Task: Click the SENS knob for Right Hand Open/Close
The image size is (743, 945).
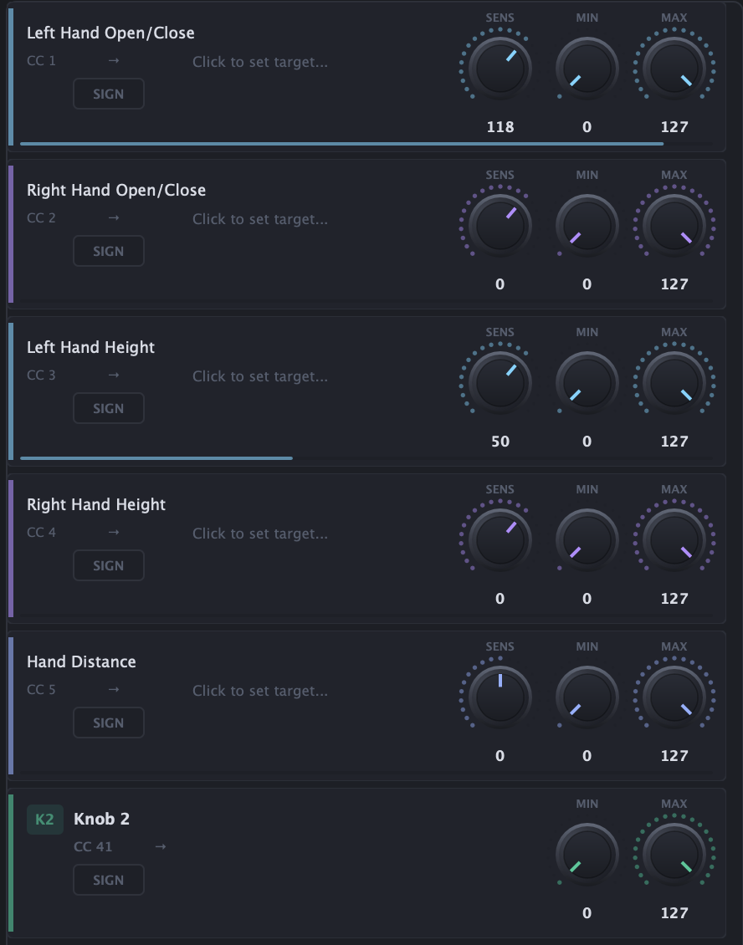Action: [500, 226]
